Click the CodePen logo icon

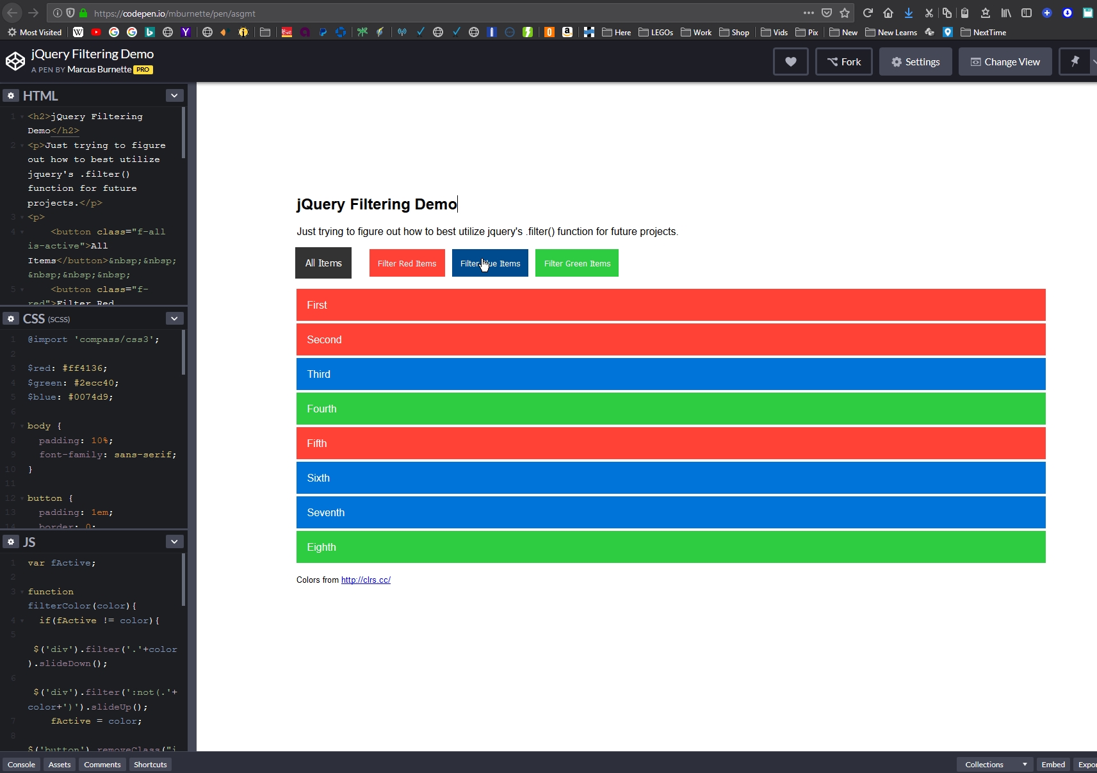[15, 61]
